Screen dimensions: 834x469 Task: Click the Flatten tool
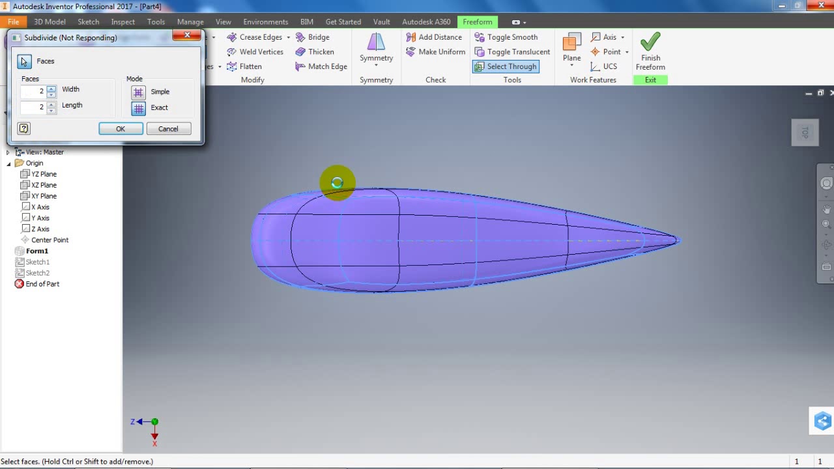pyautogui.click(x=244, y=66)
